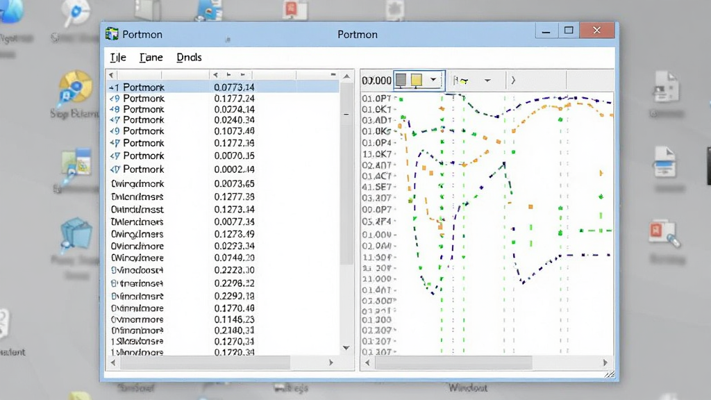This screenshot has height=400, width=711.
Task: Open the dropdown arrow beside the yellow swatch
Action: [x=433, y=80]
